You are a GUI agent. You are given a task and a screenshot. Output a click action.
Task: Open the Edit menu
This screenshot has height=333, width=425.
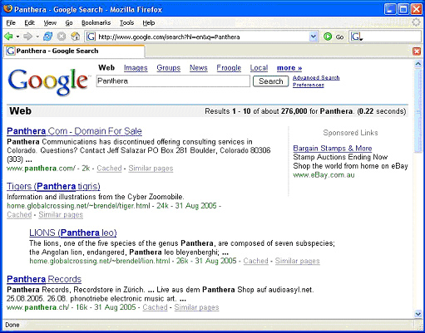pyautogui.click(x=29, y=23)
